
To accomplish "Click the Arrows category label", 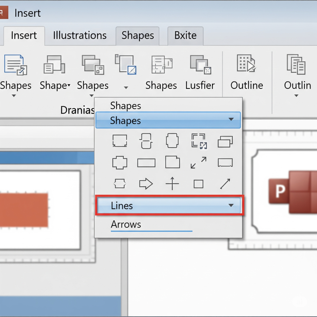I will [126, 224].
